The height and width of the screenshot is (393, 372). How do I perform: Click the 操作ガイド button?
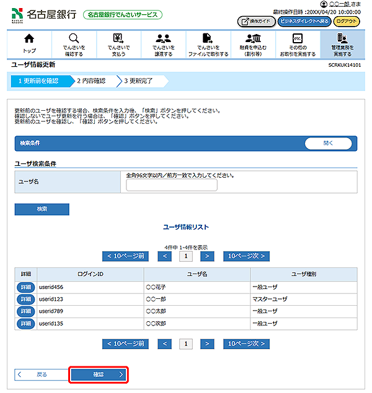256,21
